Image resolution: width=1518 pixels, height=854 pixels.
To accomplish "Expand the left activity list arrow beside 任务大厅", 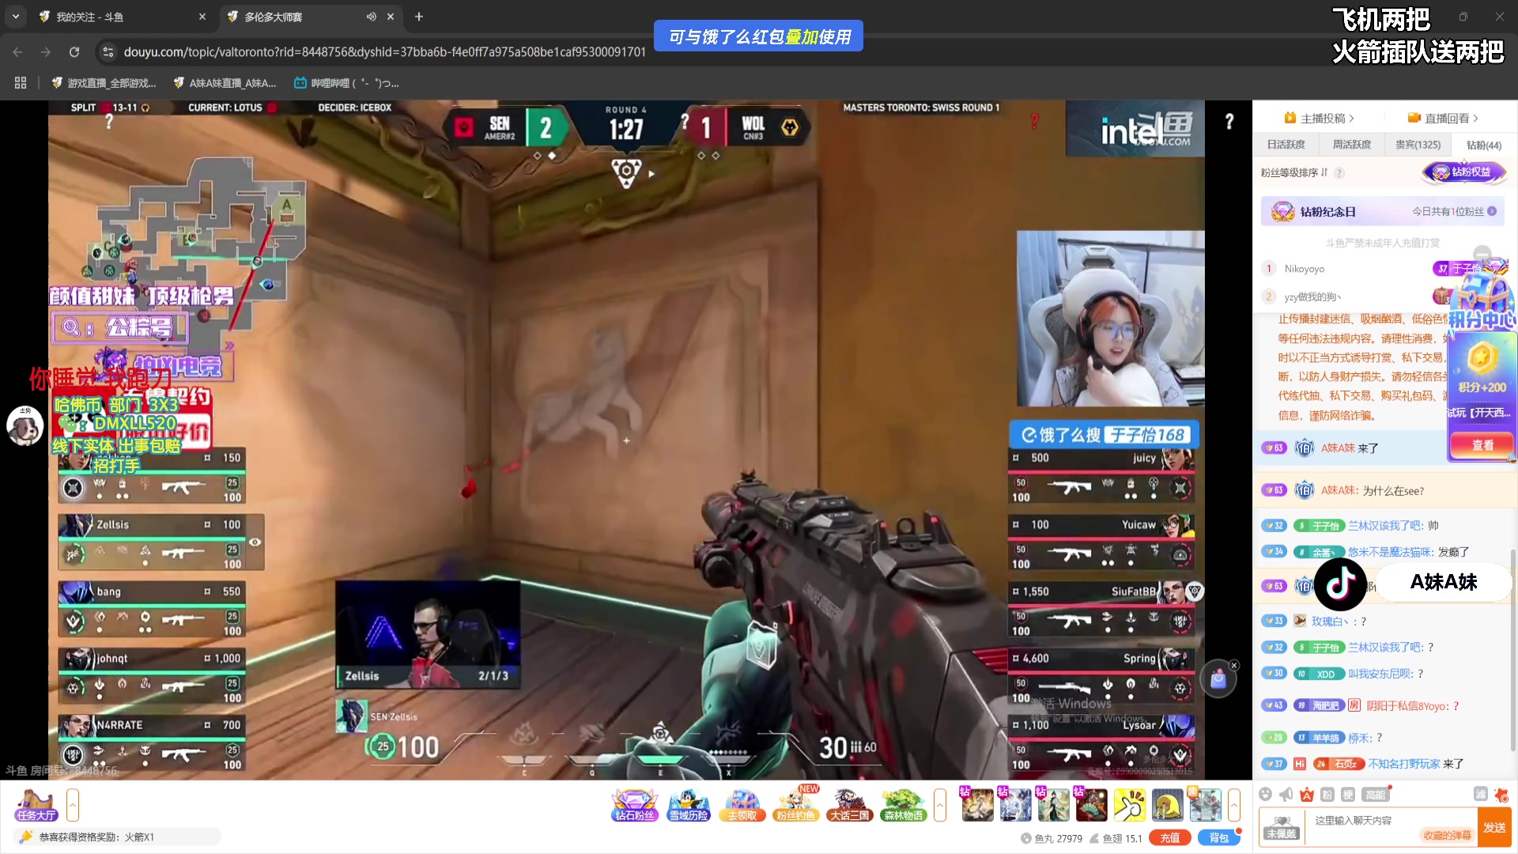I will pos(73,805).
